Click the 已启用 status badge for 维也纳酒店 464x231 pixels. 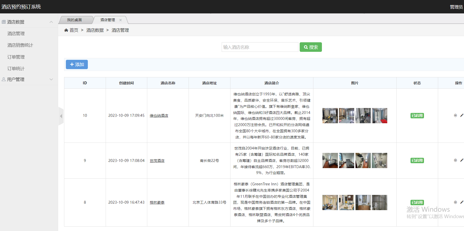417,115
